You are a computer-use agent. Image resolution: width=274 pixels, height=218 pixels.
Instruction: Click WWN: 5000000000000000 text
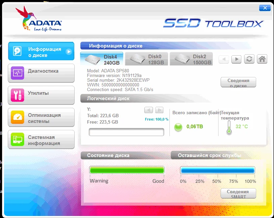coord(113,85)
